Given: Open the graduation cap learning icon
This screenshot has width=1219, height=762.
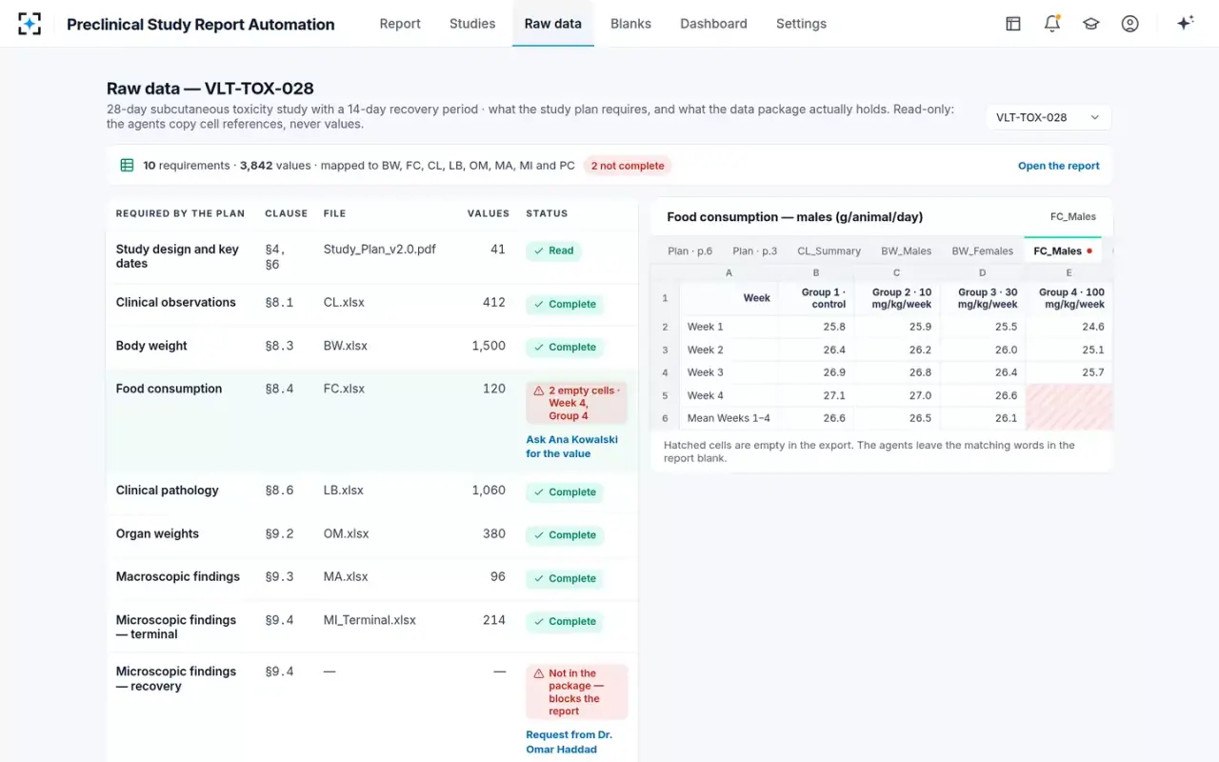Looking at the screenshot, I should pyautogui.click(x=1091, y=24).
